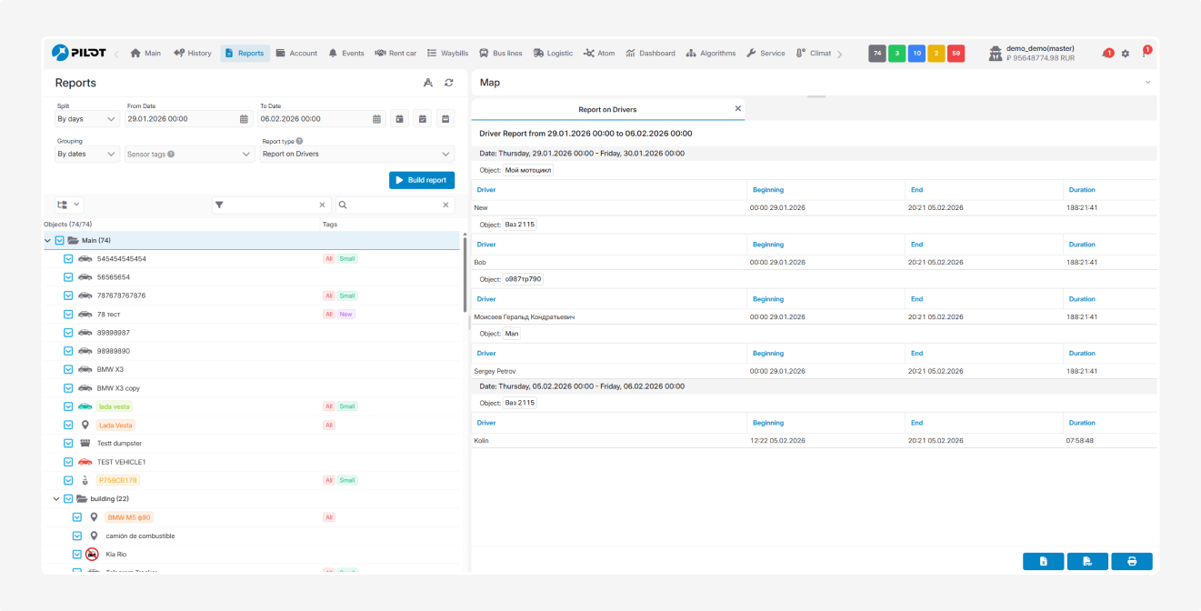Open the settings gear icon
1201x611 pixels.
click(1126, 54)
